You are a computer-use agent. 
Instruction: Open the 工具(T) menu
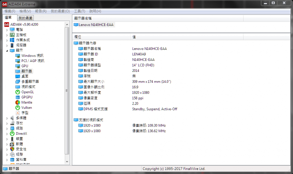79,11
